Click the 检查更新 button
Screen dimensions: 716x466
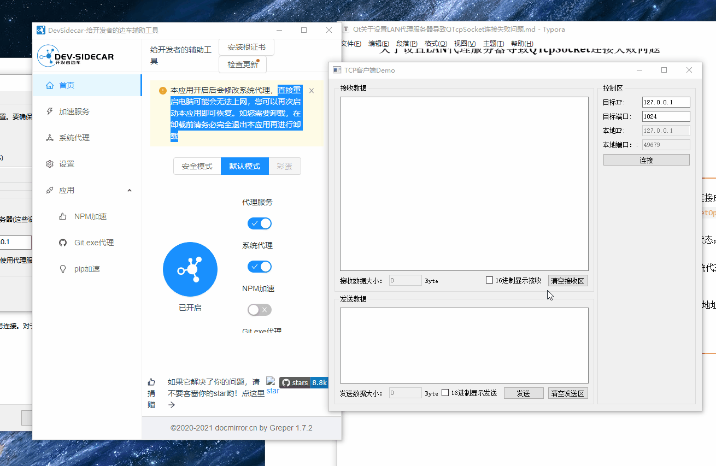[x=243, y=64]
